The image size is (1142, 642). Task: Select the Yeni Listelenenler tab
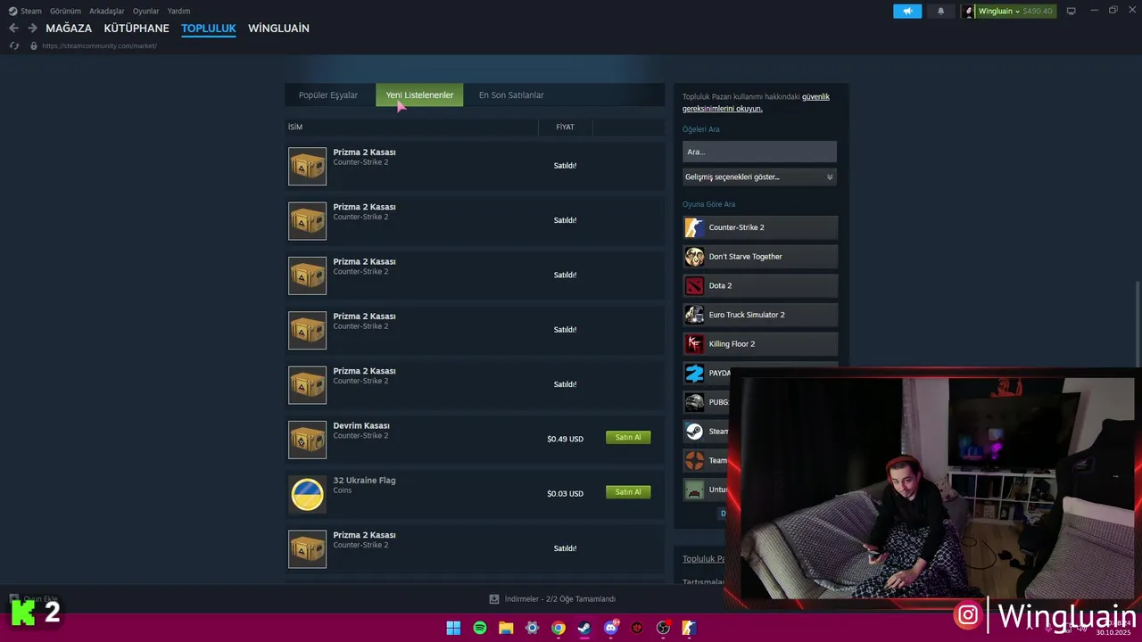tap(419, 95)
